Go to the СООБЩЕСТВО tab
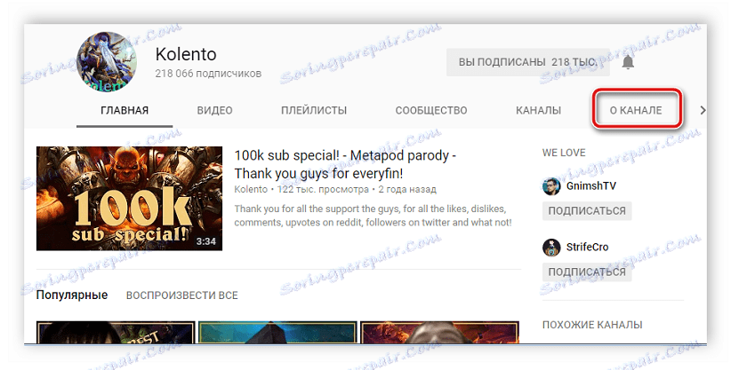Screen dimensions: 731x370 coord(431,110)
